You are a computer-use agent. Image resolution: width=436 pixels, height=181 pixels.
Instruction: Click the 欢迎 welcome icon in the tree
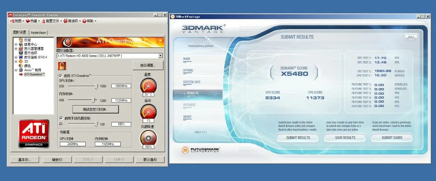21,40
